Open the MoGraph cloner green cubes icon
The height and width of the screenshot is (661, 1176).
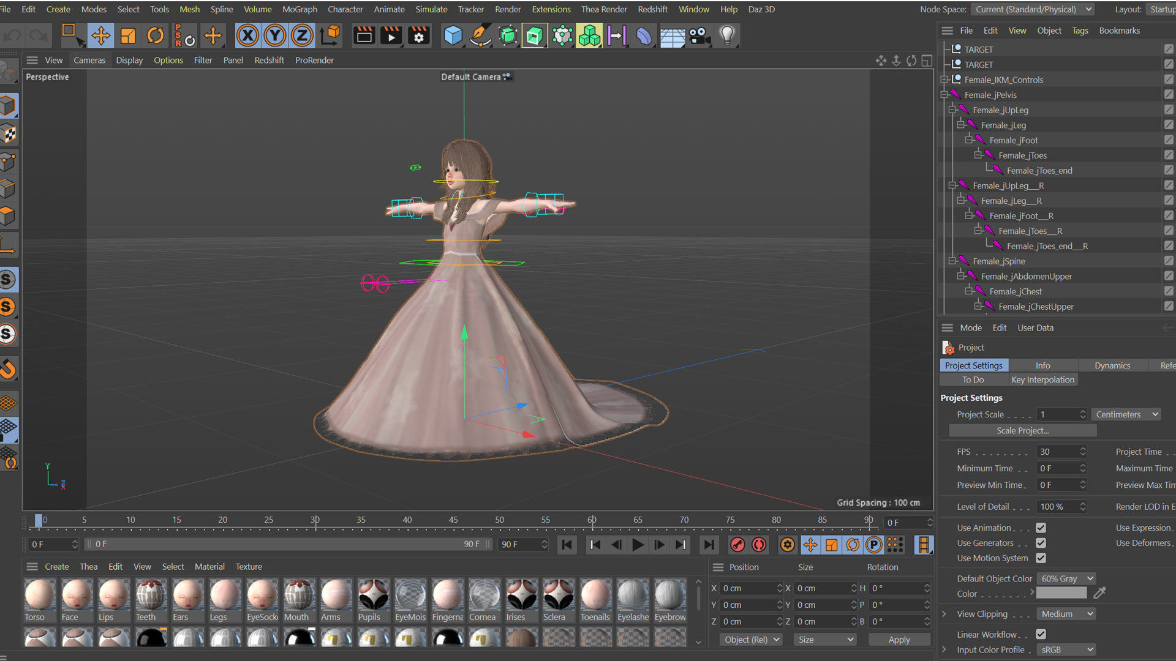[x=589, y=35]
